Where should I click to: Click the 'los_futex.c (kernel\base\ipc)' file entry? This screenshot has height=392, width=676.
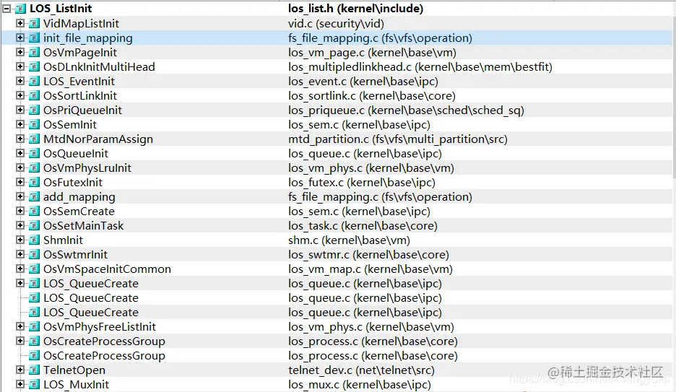(x=362, y=183)
